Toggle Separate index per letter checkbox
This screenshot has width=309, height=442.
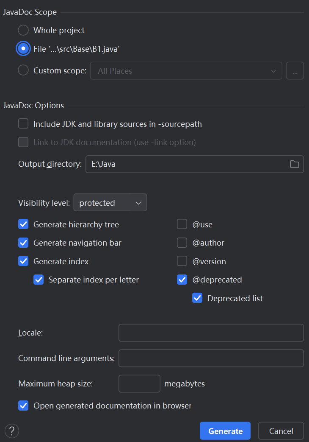click(39, 280)
